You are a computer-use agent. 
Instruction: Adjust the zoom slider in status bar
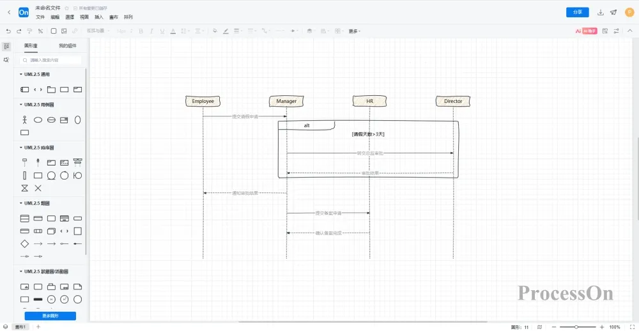577,327
